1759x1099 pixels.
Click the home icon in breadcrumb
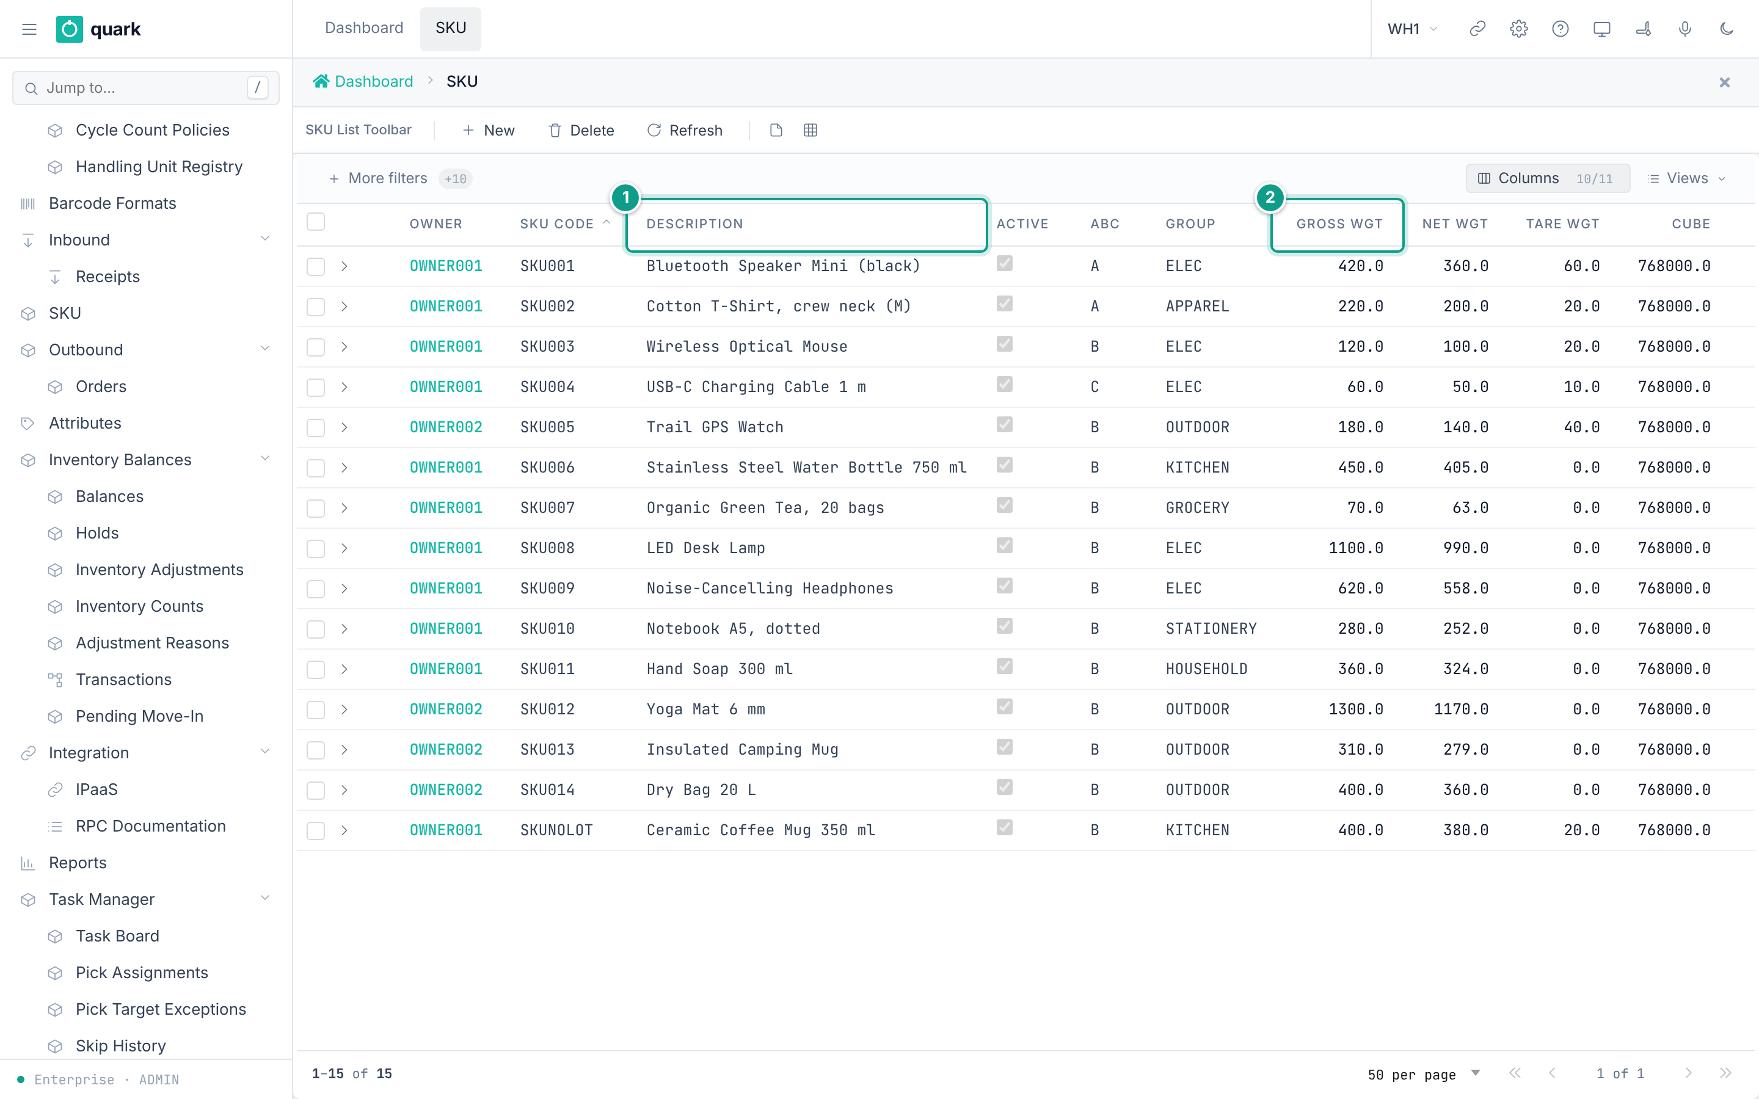click(321, 81)
